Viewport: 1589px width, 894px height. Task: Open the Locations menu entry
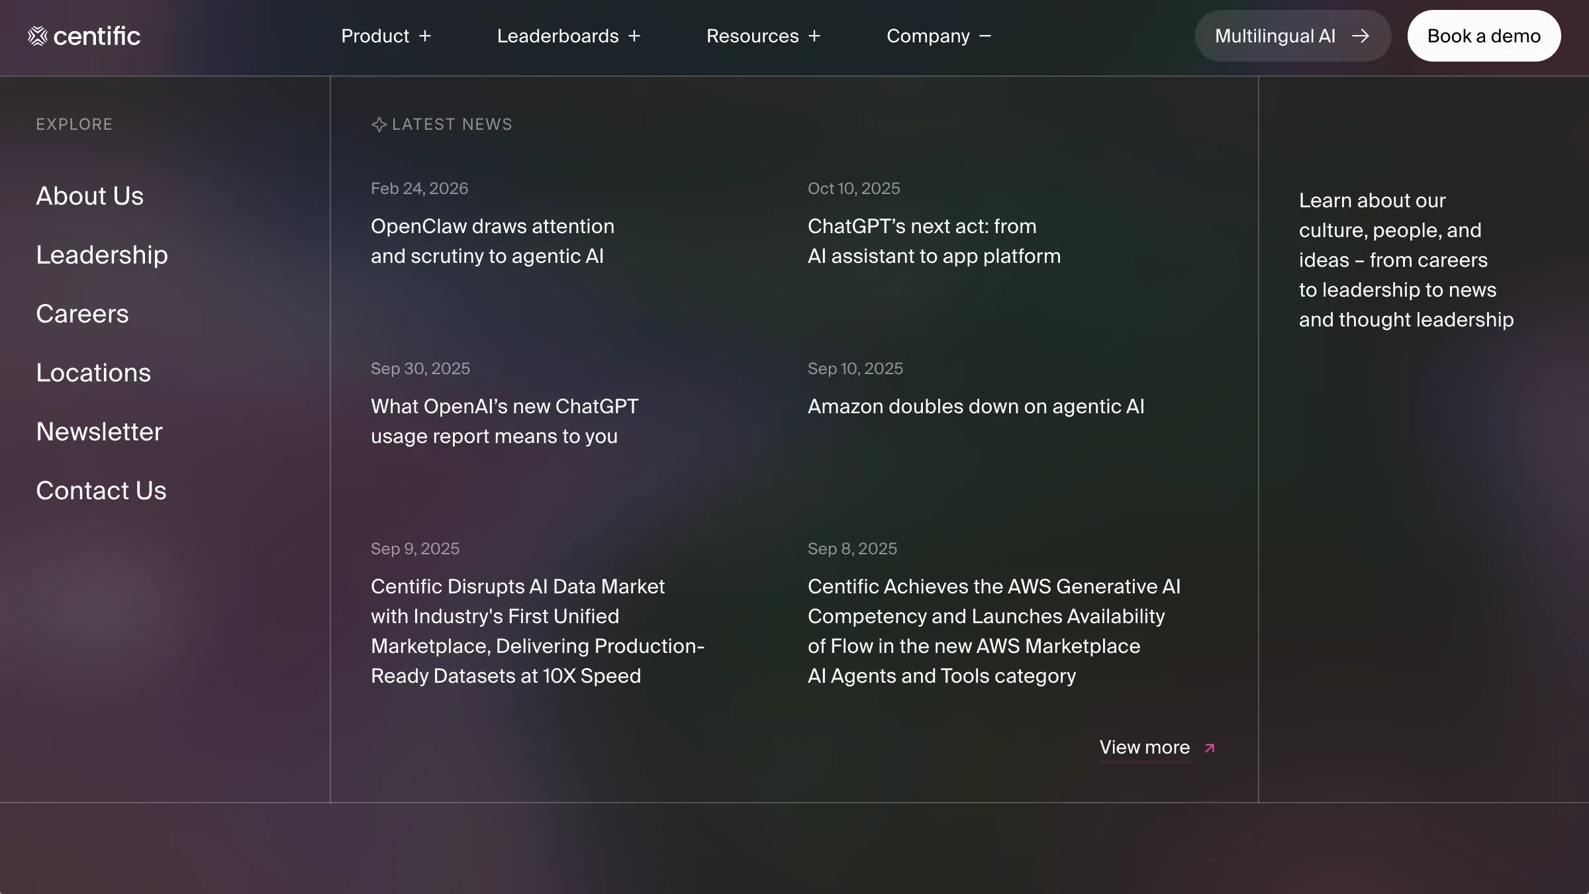tap(93, 373)
